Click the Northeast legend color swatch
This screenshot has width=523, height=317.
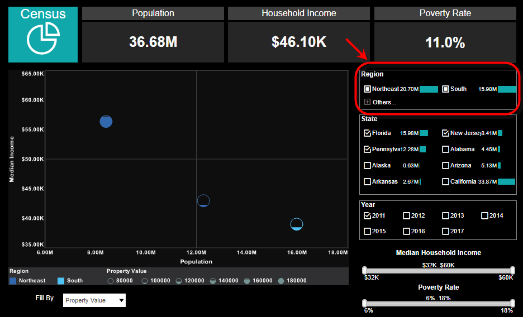13,281
